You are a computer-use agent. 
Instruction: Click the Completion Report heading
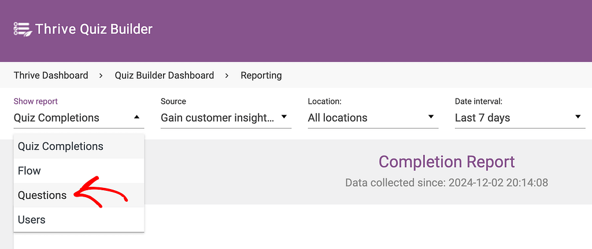click(447, 162)
